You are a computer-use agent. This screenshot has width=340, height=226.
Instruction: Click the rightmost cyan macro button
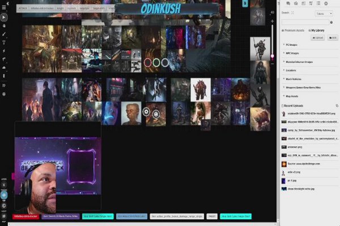[236, 216]
